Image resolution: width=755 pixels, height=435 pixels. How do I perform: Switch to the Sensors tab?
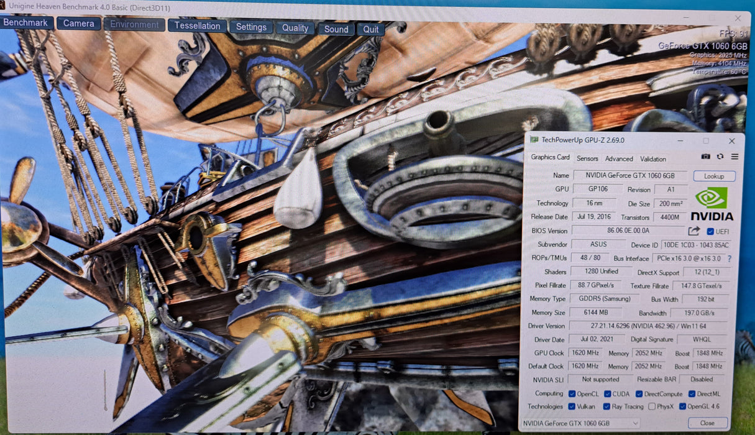click(x=587, y=158)
